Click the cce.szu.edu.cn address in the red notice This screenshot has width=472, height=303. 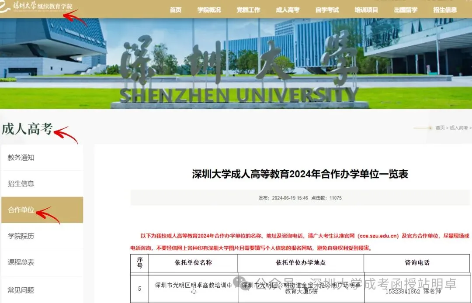tap(378, 236)
